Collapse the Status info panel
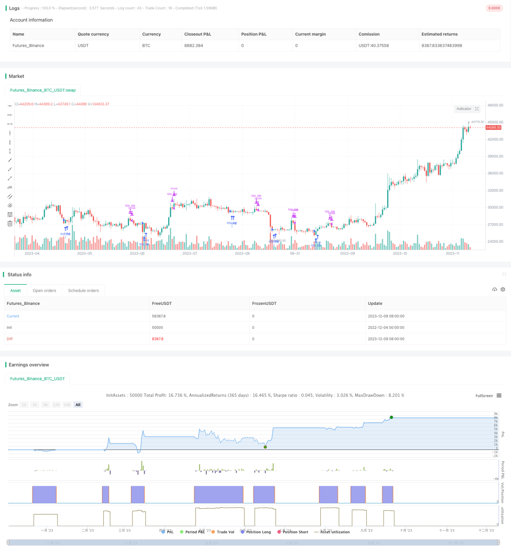The height and width of the screenshot is (554, 511). tap(504, 274)
